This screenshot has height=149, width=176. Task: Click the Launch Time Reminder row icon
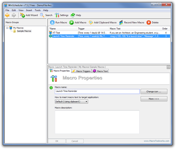point(50,36)
